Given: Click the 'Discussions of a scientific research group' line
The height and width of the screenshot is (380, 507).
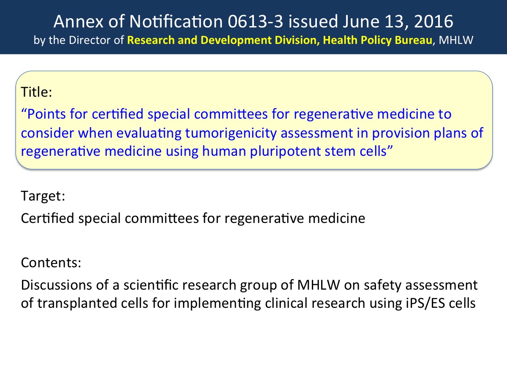Looking at the screenshot, I should click(249, 285).
